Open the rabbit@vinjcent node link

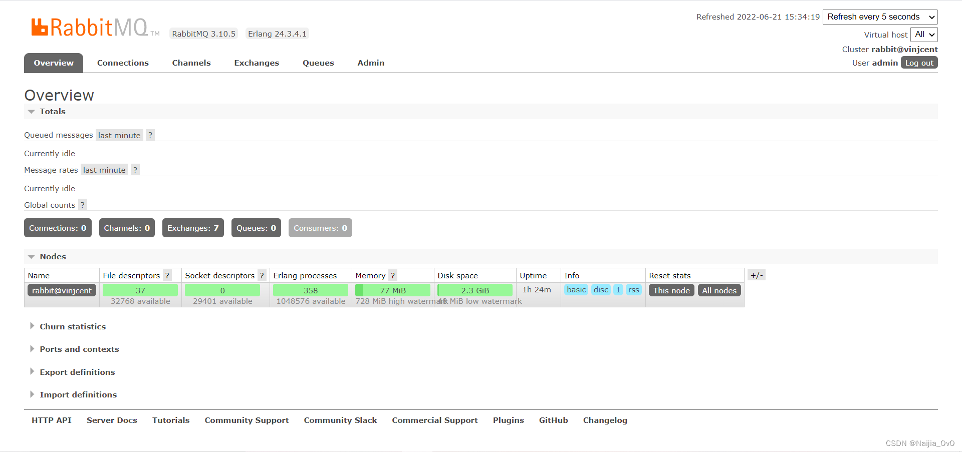tap(62, 290)
